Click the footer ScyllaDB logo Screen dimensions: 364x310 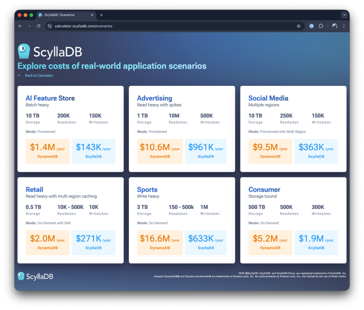tap(35, 276)
